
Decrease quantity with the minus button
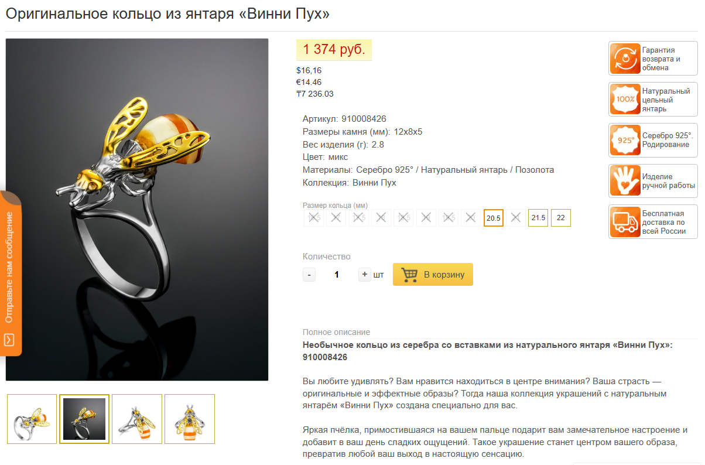click(309, 275)
